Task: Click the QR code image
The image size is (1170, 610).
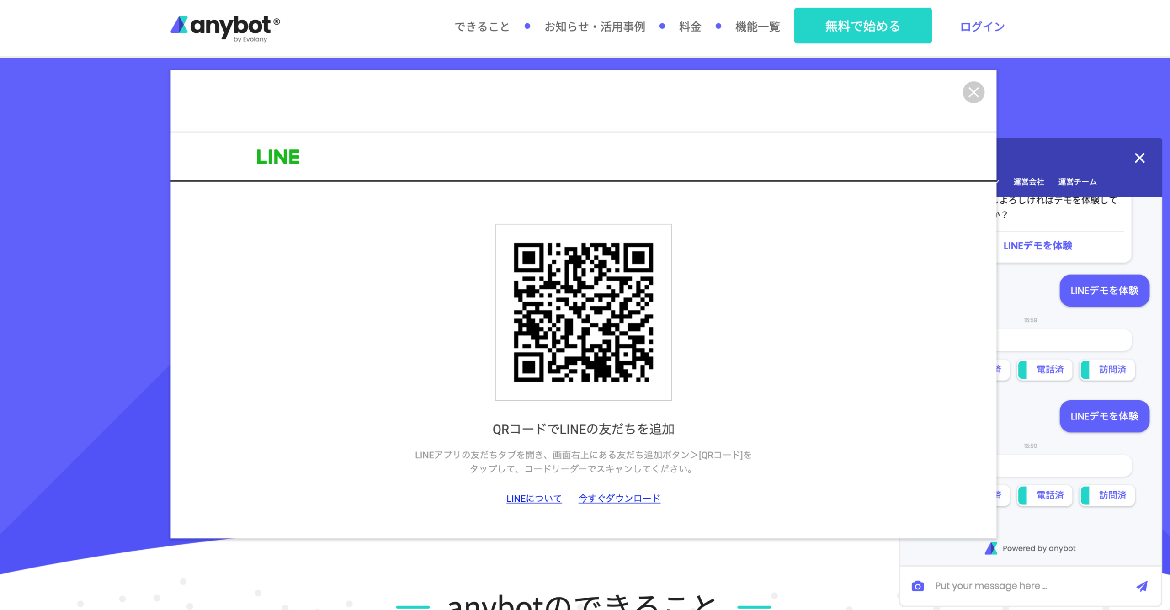Action: click(x=584, y=312)
